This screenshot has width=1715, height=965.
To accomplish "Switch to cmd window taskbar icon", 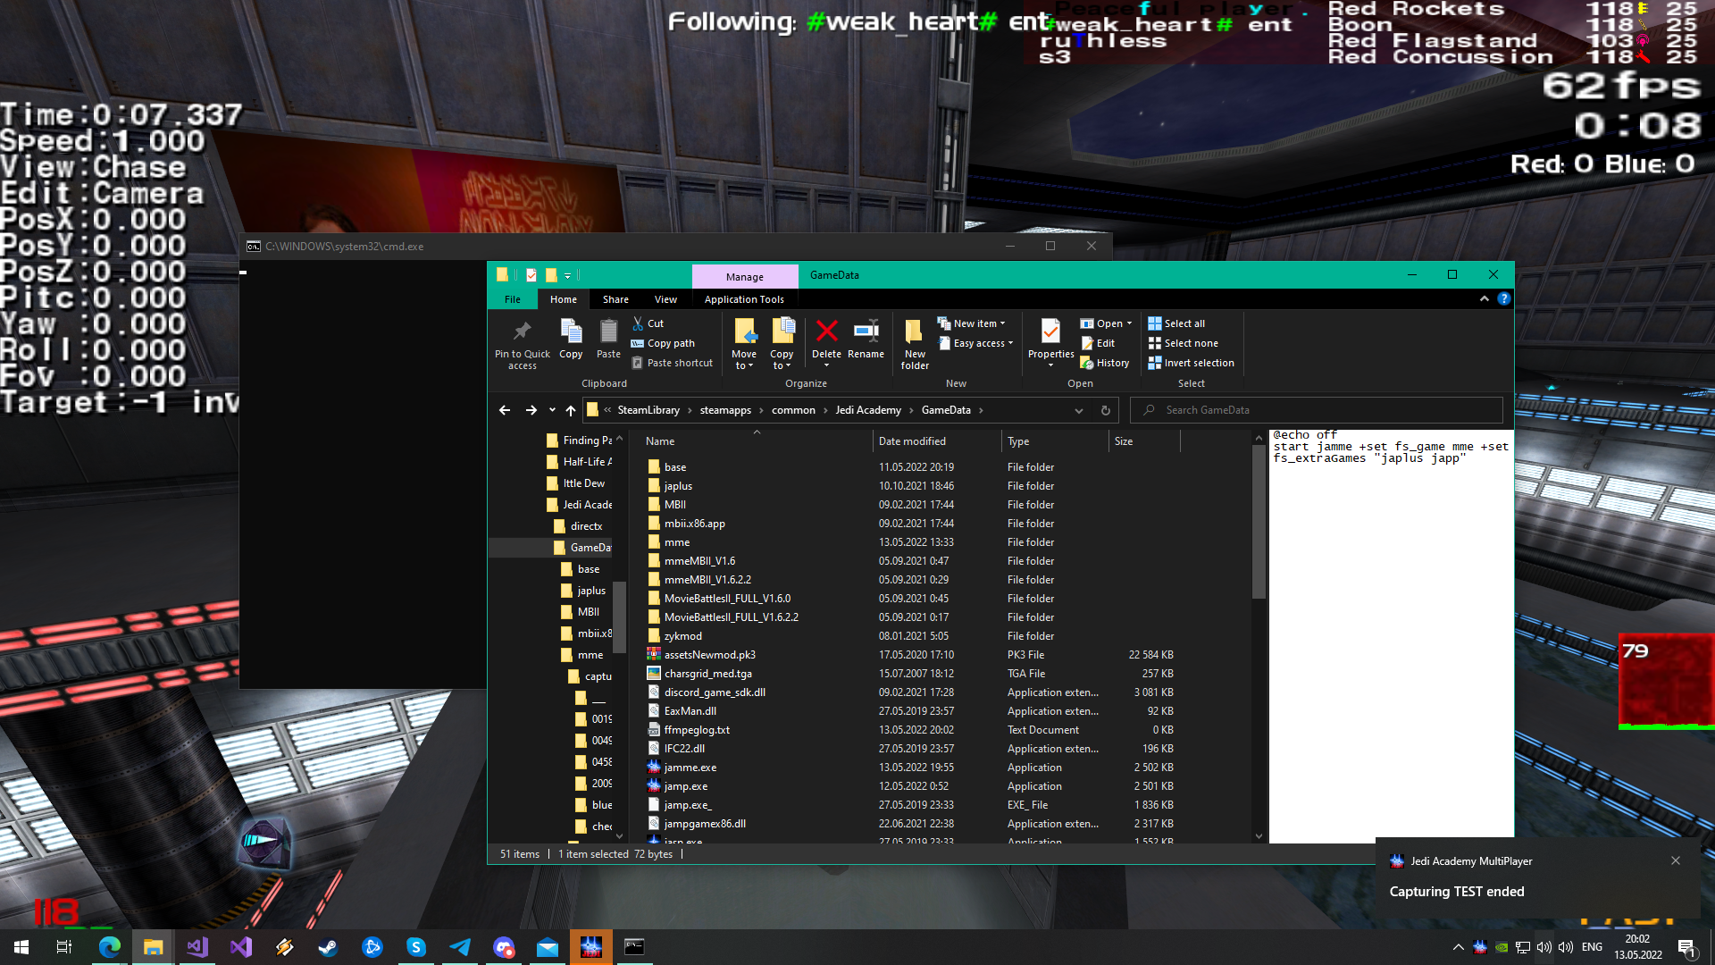I will point(634,947).
